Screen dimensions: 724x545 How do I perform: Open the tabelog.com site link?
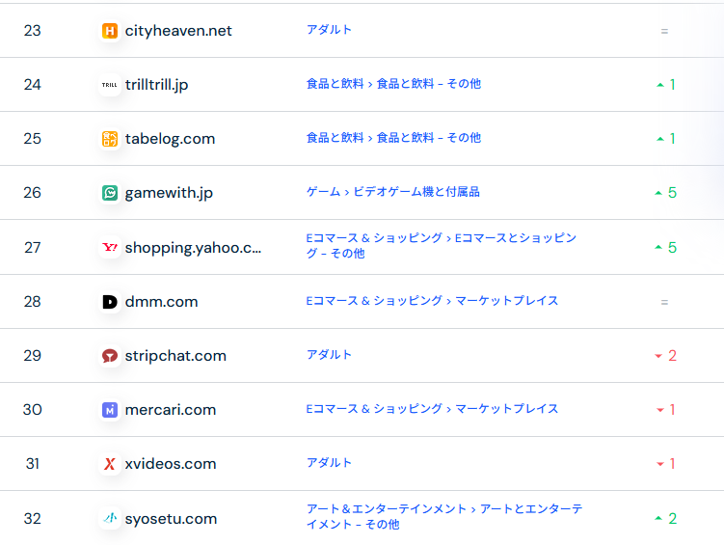170,139
